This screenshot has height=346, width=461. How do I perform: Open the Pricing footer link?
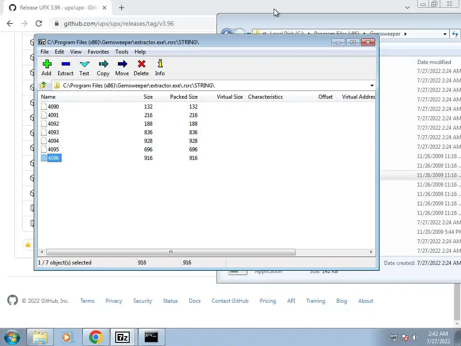click(268, 300)
